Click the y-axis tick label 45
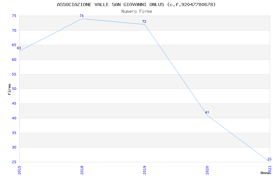This screenshot has width=273, height=176. click(14, 103)
